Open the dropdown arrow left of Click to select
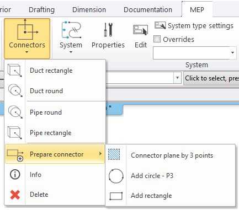The width and height of the screenshot is (239, 210). [x=177, y=78]
